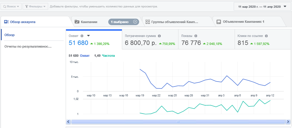Image resolution: width=292 pixels, height=128 pixels.
Task: Click the blue Охват legend label
Action: click(x=85, y=56)
